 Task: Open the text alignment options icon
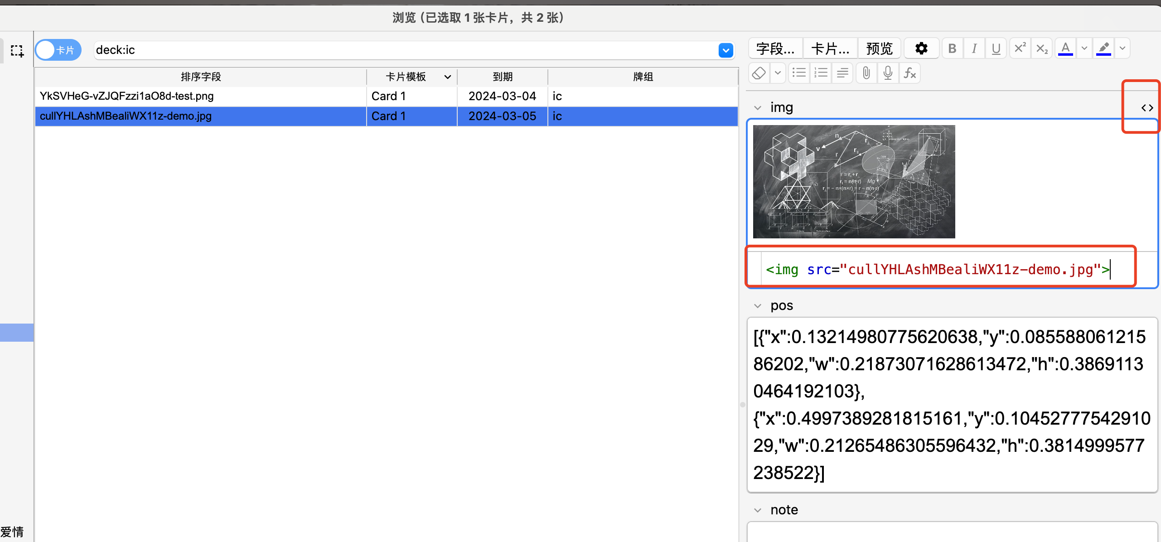(x=842, y=73)
